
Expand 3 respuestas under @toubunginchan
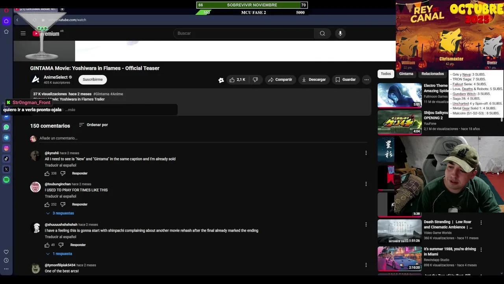click(x=60, y=213)
